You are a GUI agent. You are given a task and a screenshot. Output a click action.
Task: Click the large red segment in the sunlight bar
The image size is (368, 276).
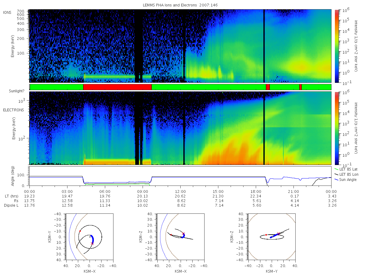pyautogui.click(x=117, y=87)
